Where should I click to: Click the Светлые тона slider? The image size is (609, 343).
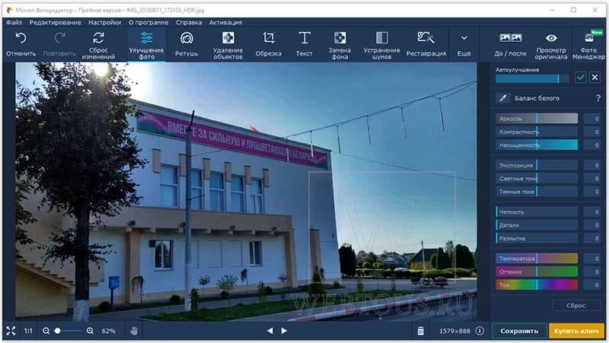tap(537, 179)
